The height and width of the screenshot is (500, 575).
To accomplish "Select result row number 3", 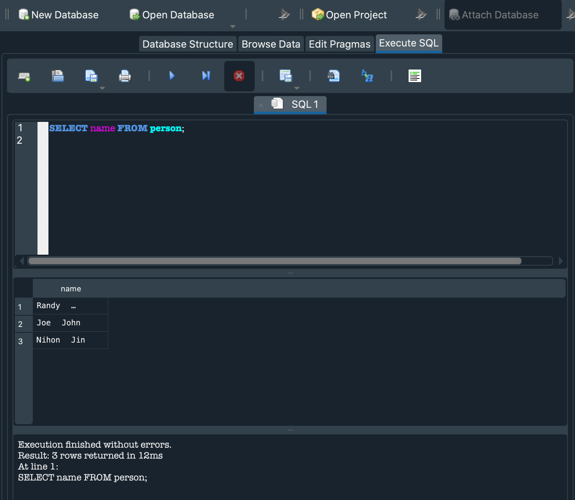I will point(24,341).
